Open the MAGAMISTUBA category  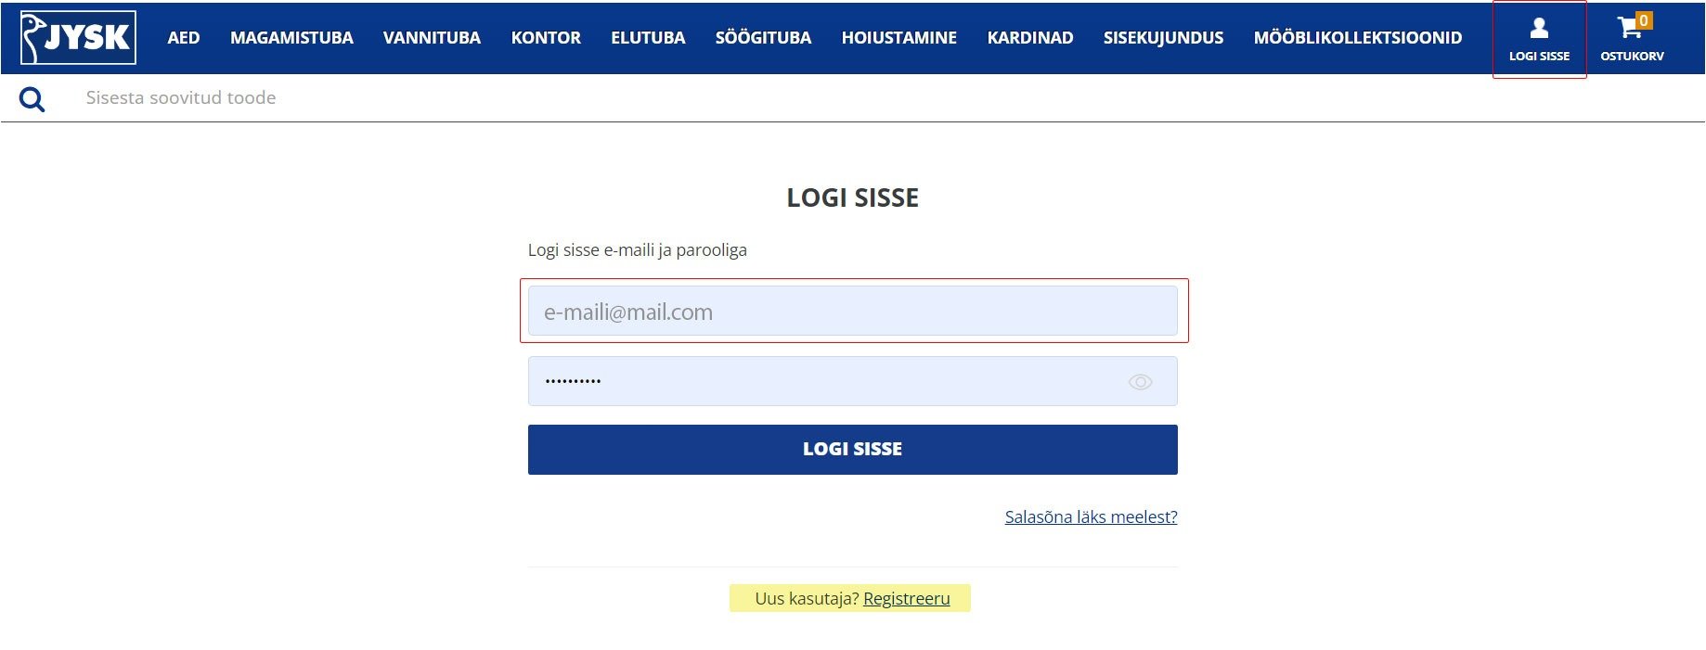pos(291,38)
